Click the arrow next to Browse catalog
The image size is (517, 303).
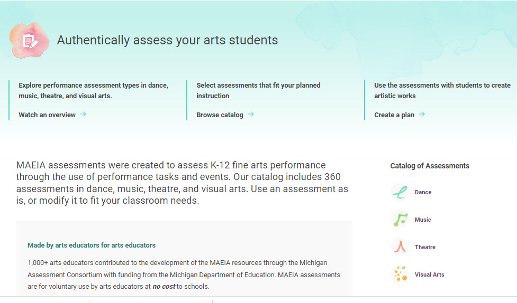[251, 114]
